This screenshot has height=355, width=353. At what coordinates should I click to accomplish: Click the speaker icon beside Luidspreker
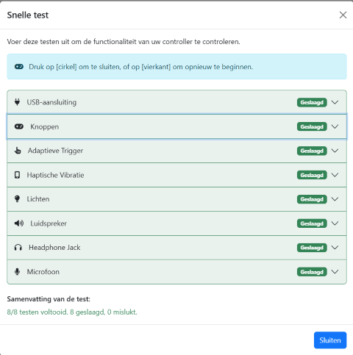[x=19, y=223]
